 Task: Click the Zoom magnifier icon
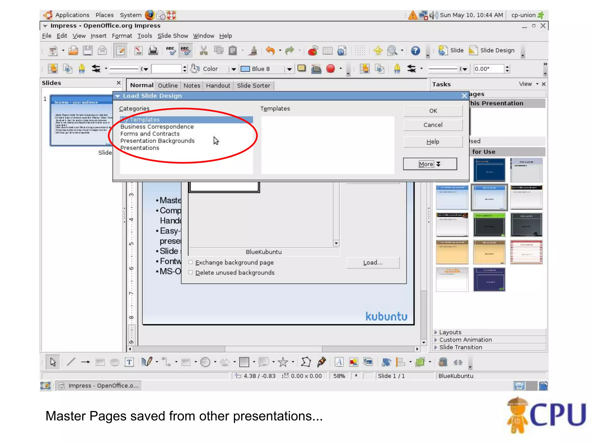coord(392,51)
